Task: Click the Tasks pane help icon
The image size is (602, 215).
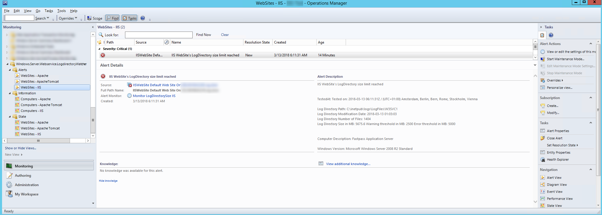Action: coord(551,35)
